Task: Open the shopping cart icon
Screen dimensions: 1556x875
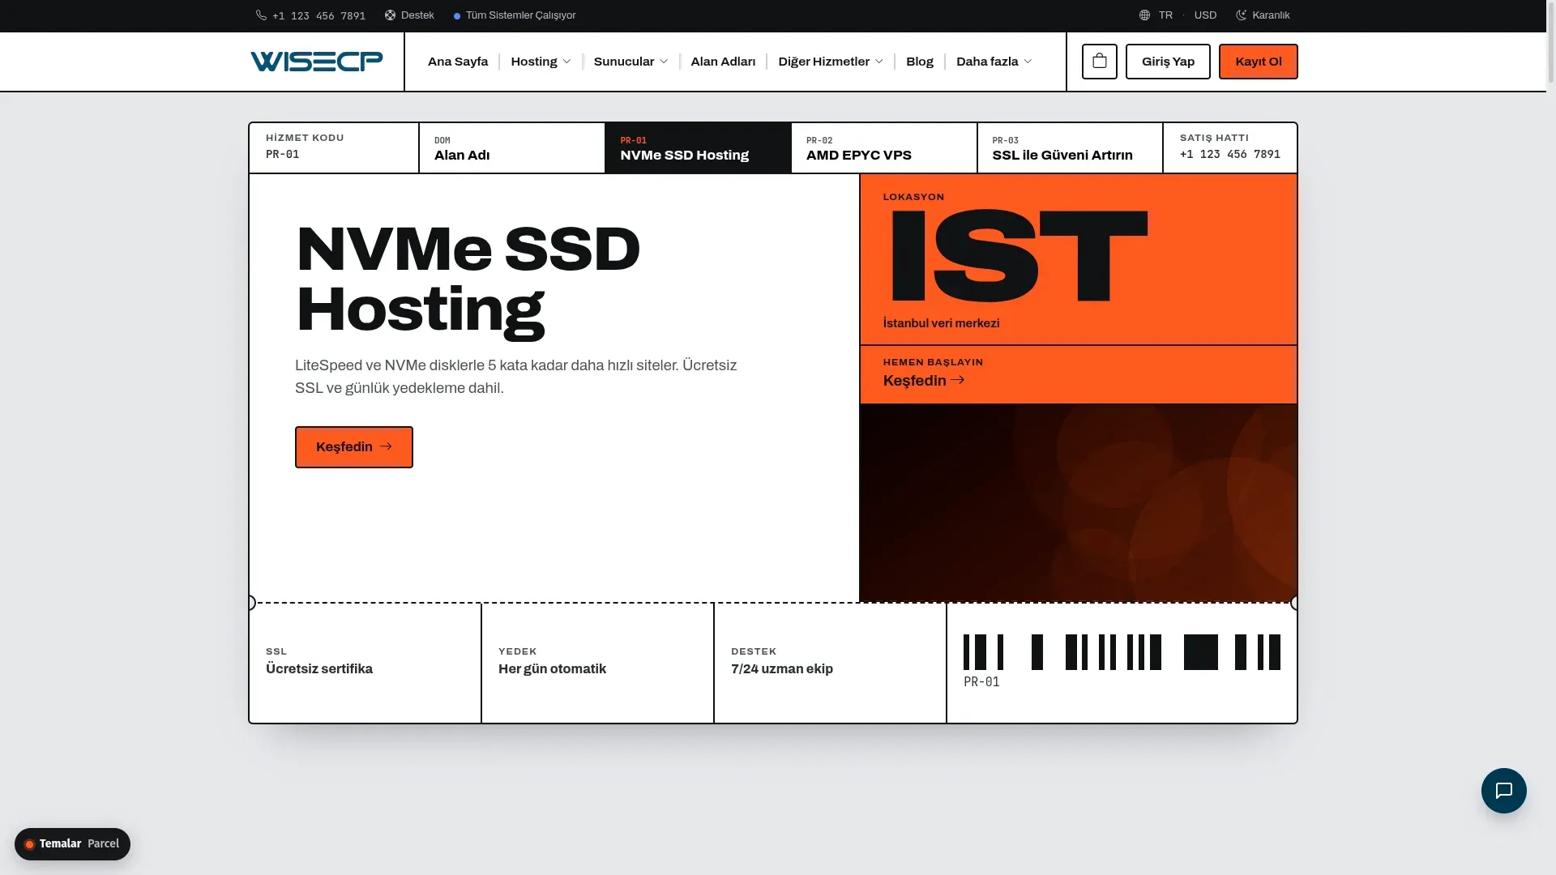Action: tap(1099, 62)
